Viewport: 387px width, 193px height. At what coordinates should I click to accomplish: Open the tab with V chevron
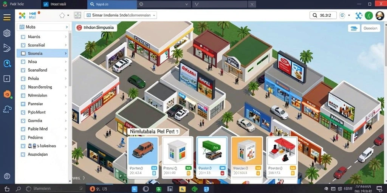coord(220,5)
